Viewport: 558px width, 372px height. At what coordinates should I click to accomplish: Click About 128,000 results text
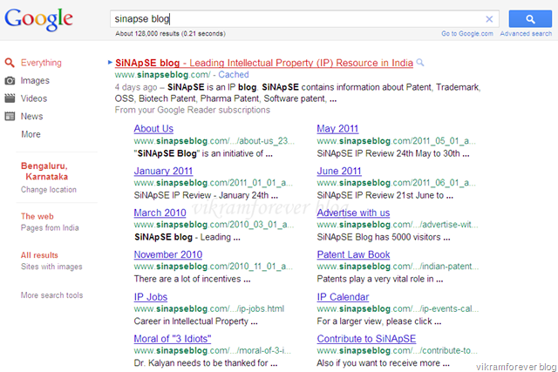coord(170,34)
